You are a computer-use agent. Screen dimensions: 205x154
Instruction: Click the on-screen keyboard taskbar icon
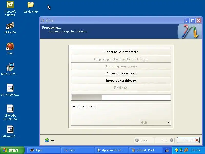pos(167,150)
